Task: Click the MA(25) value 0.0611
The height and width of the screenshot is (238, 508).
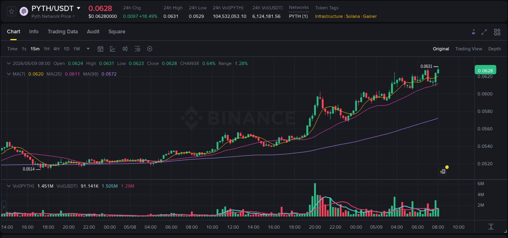Action: pyautogui.click(x=73, y=74)
